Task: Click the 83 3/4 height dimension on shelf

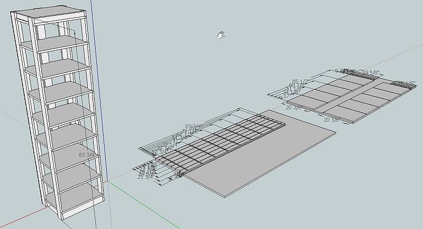Action: [87, 155]
